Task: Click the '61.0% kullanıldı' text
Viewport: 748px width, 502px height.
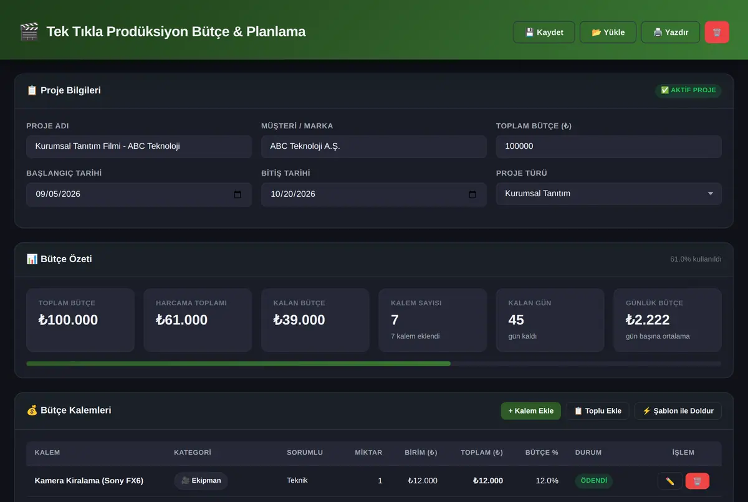Action: click(x=696, y=259)
